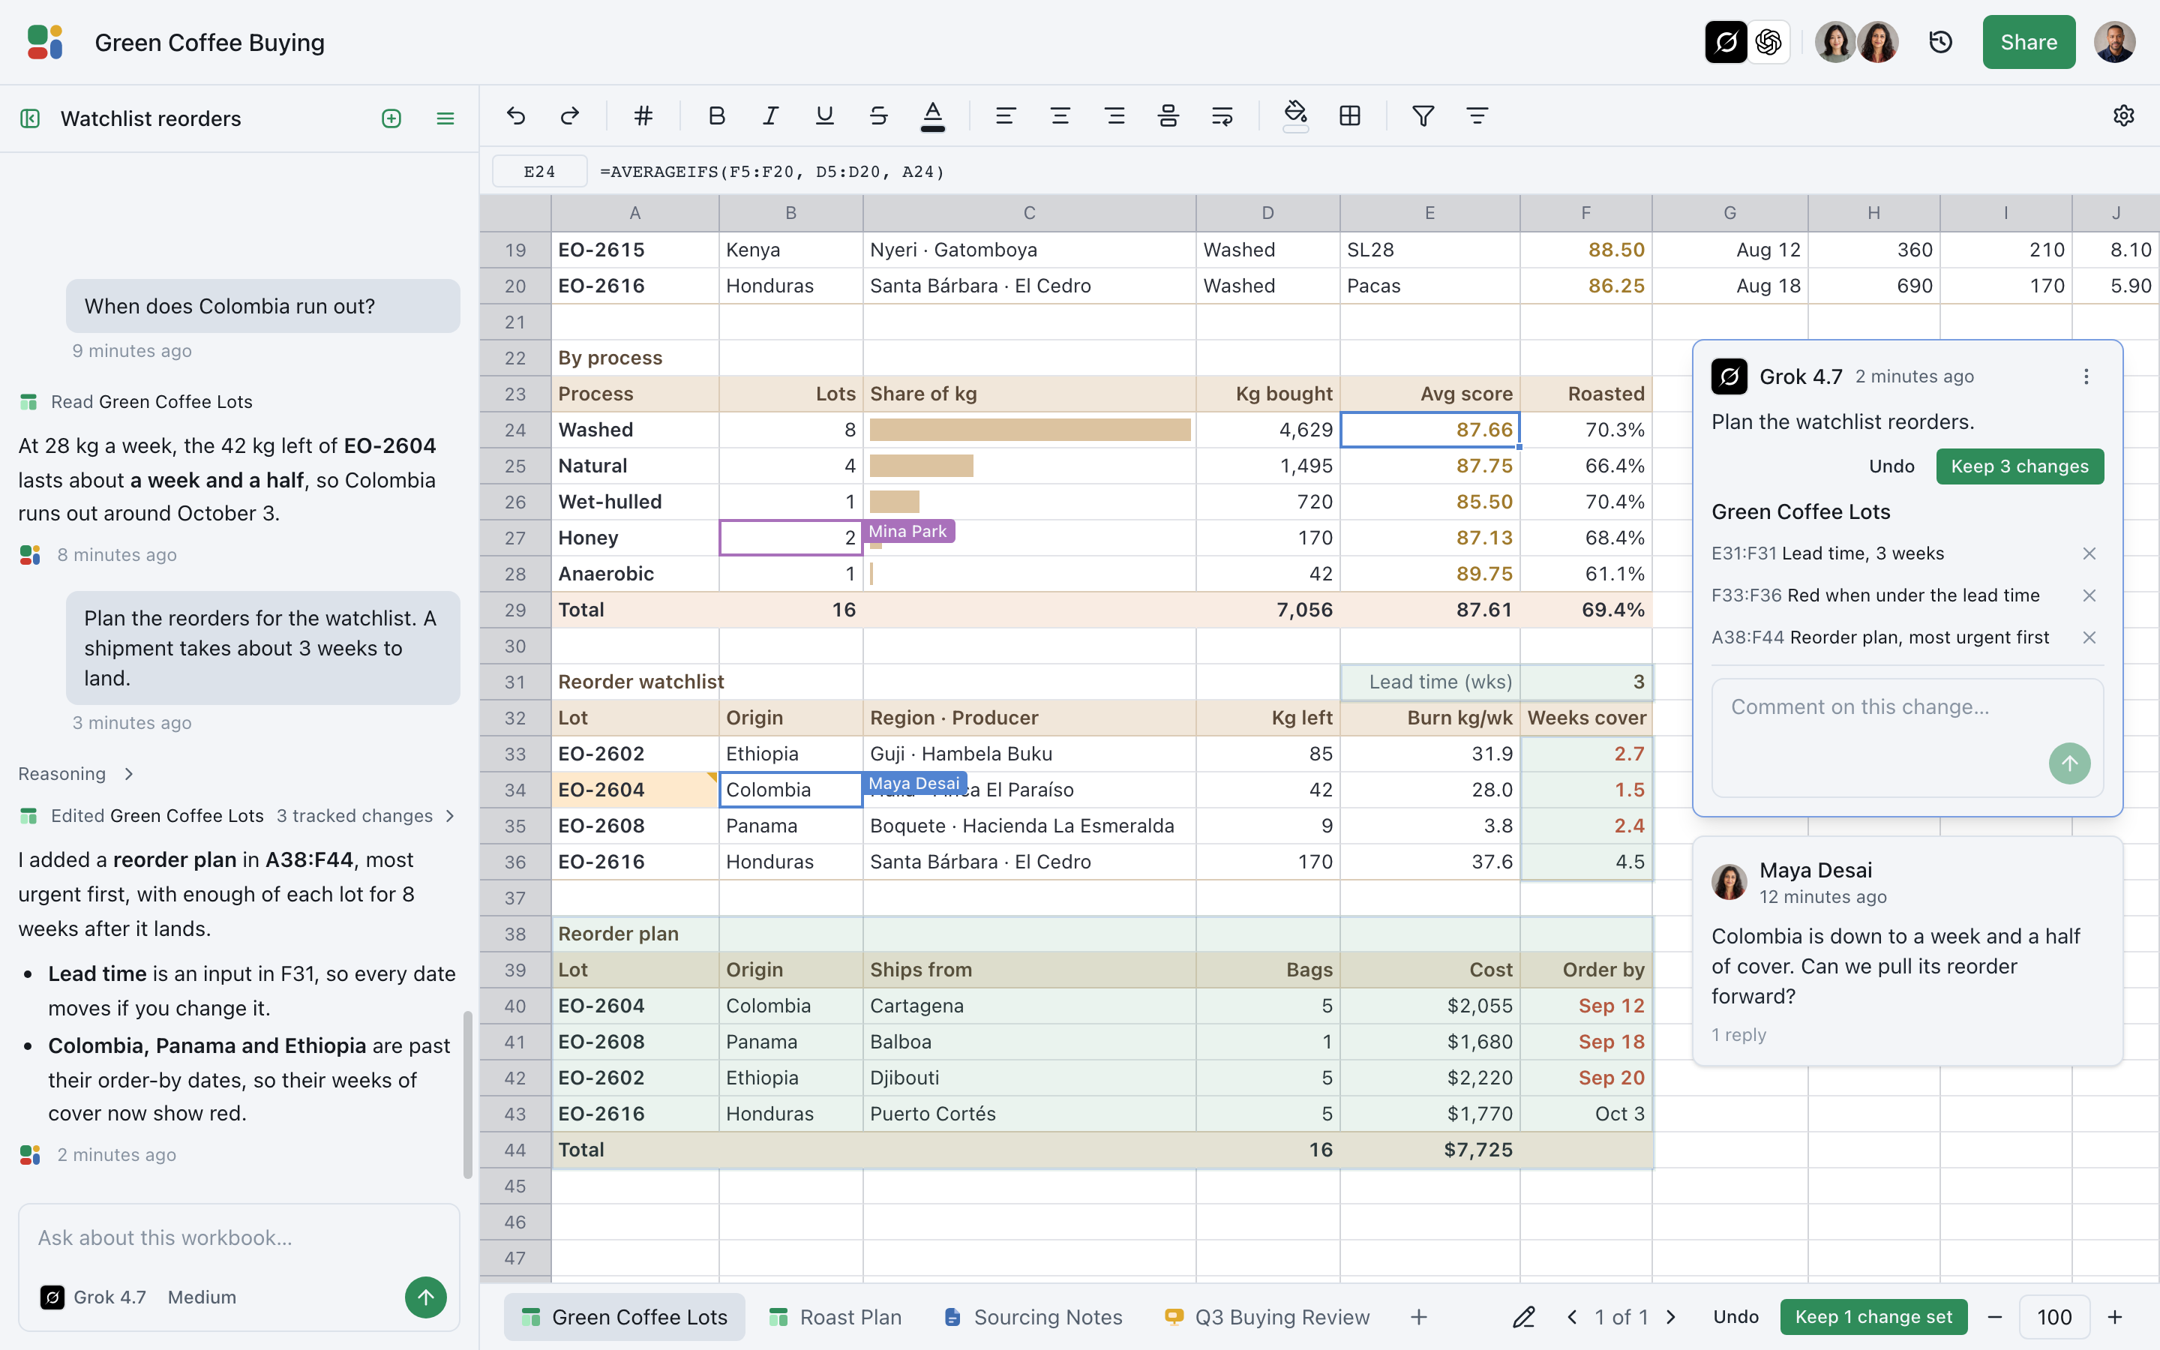Apply the filter funnel tool

1423,116
